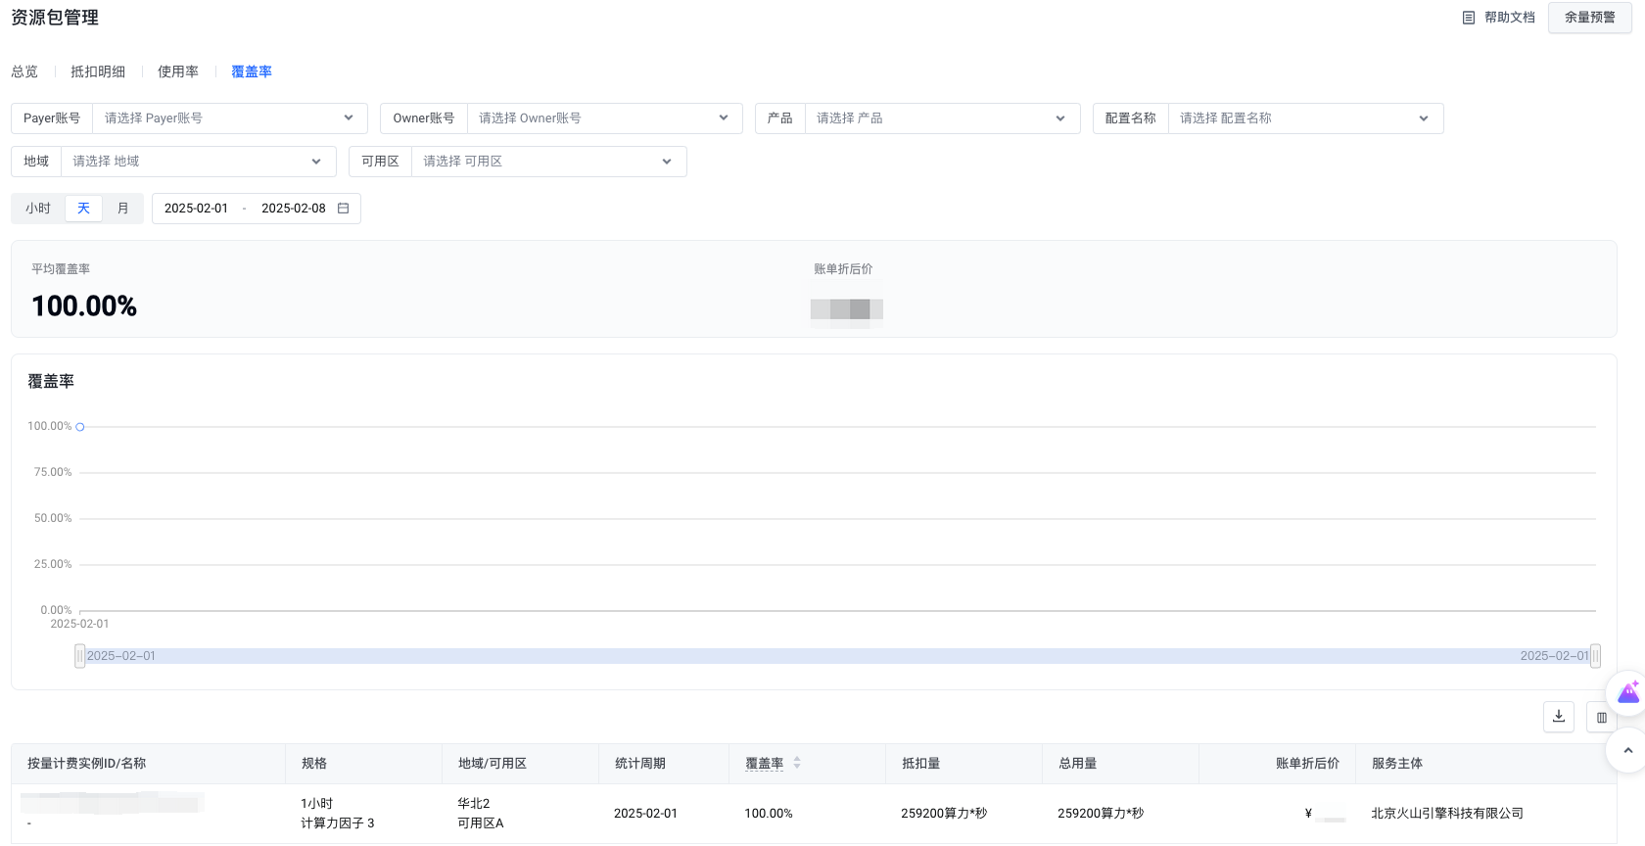Choose 月 time granularity

pos(123,209)
